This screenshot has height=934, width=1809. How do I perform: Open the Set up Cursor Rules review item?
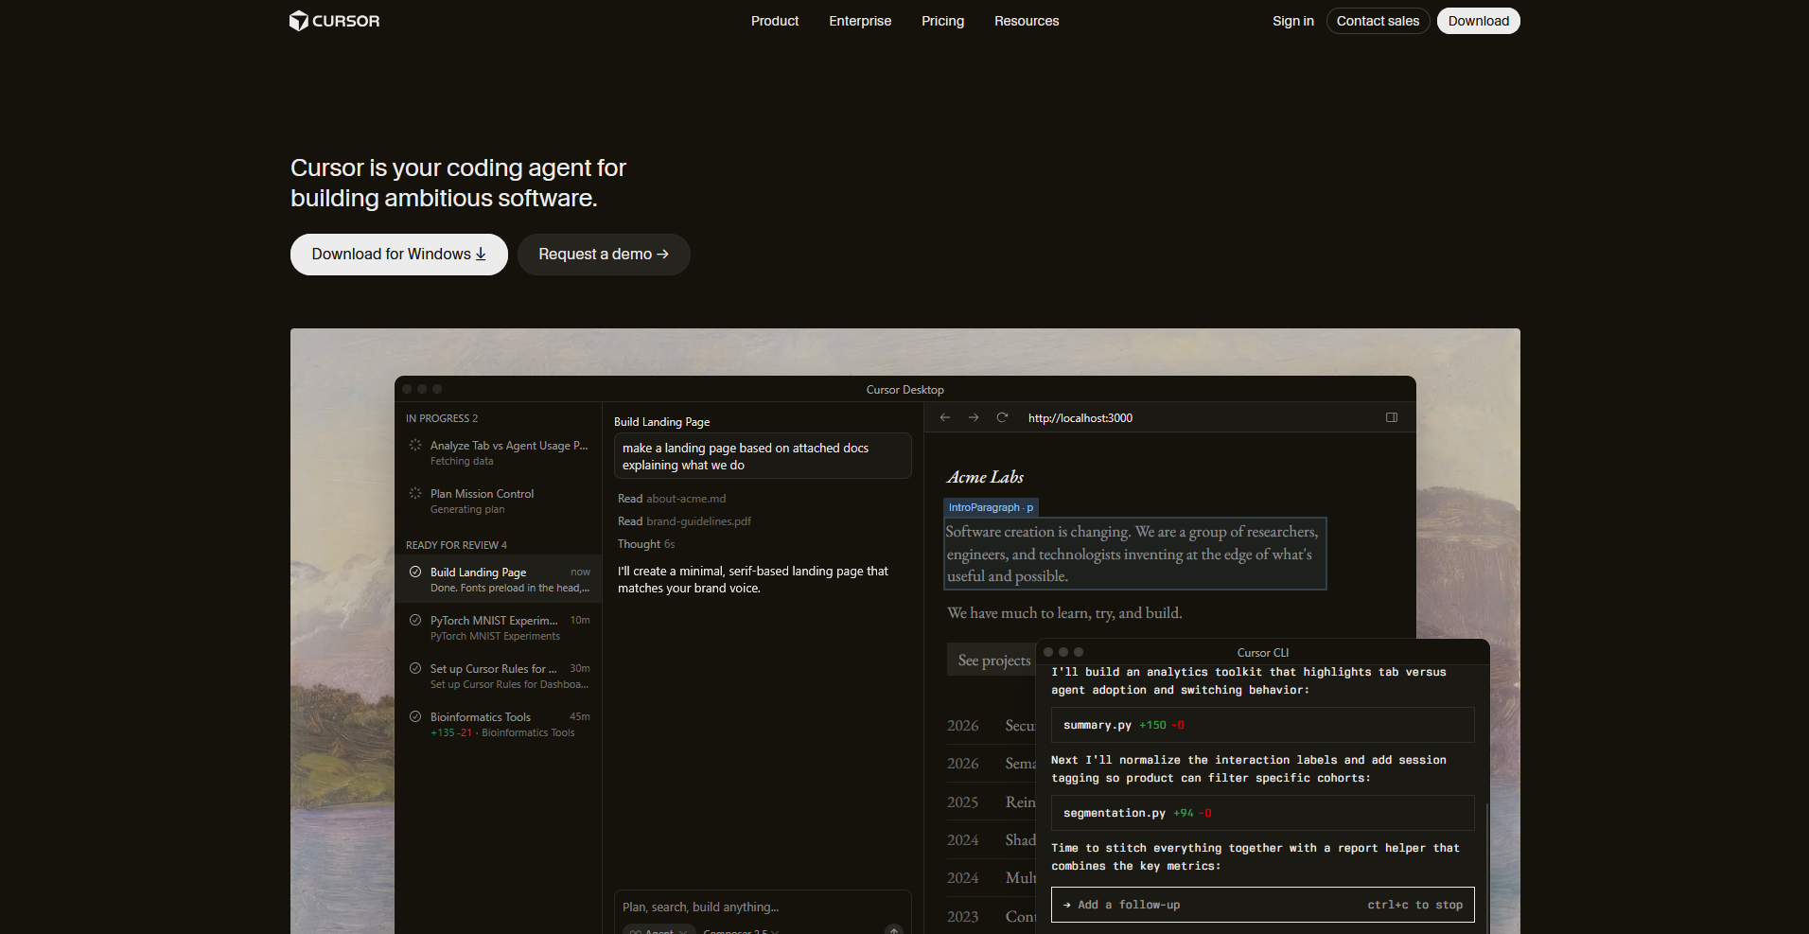coord(499,676)
